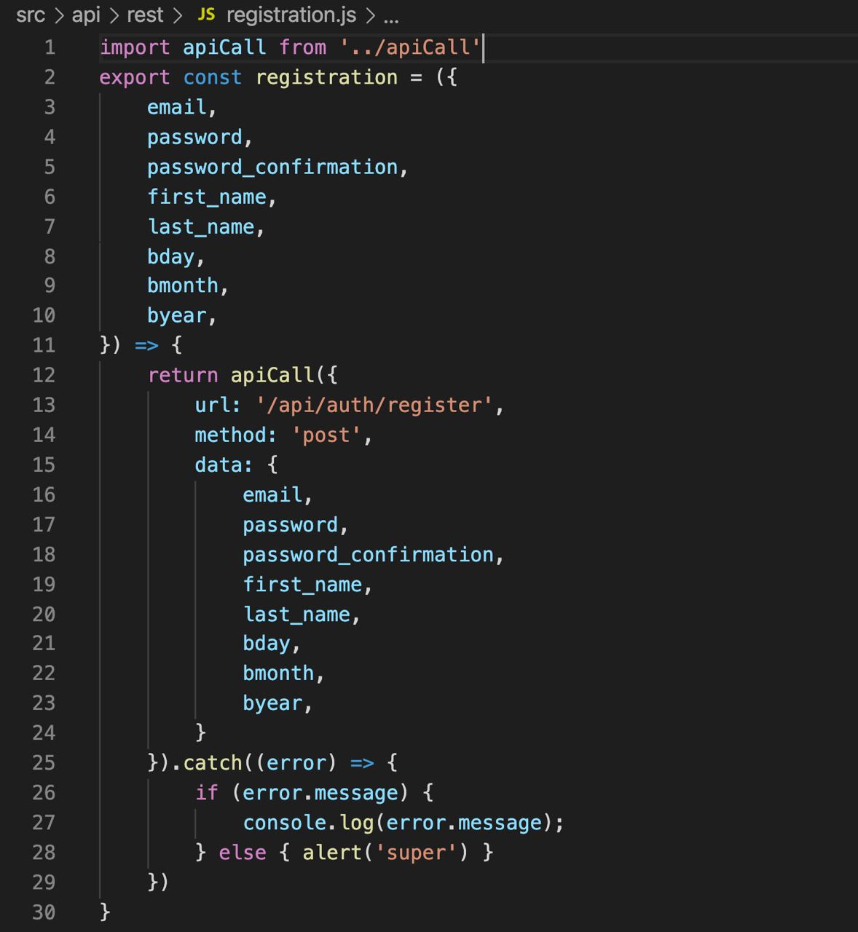Expand chevron after 'src' in breadcrumb
858x932 pixels.
tap(58, 15)
